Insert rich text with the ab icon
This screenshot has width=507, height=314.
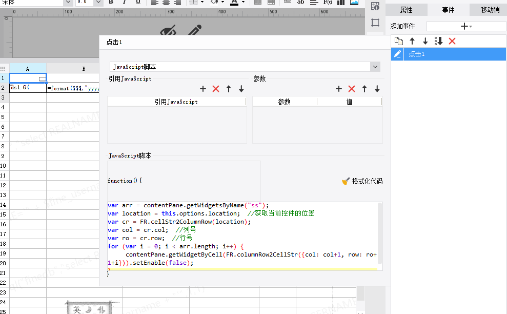tap(300, 2)
